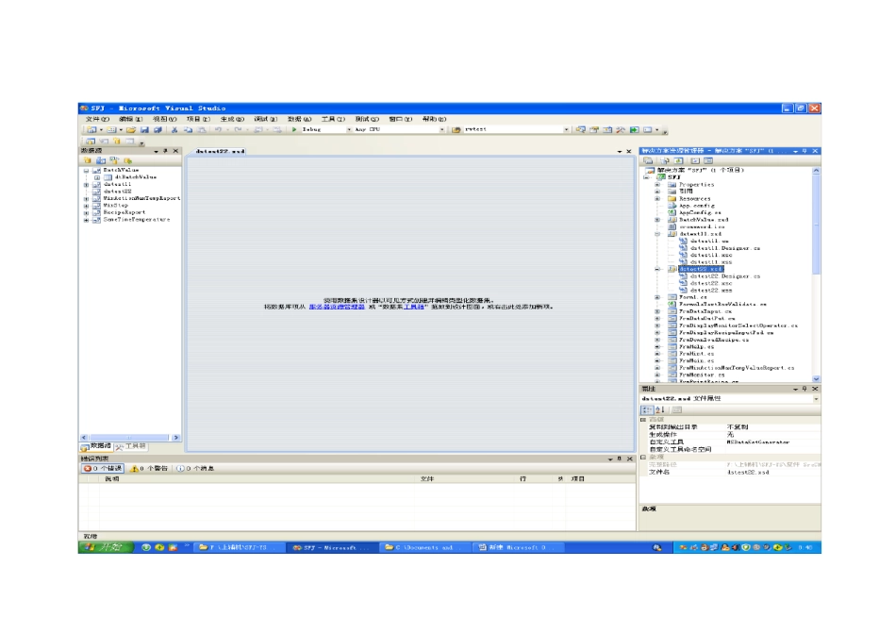Click the Add New Item toolbar icon
Viewport: 896px width, 634px height.
[x=111, y=130]
